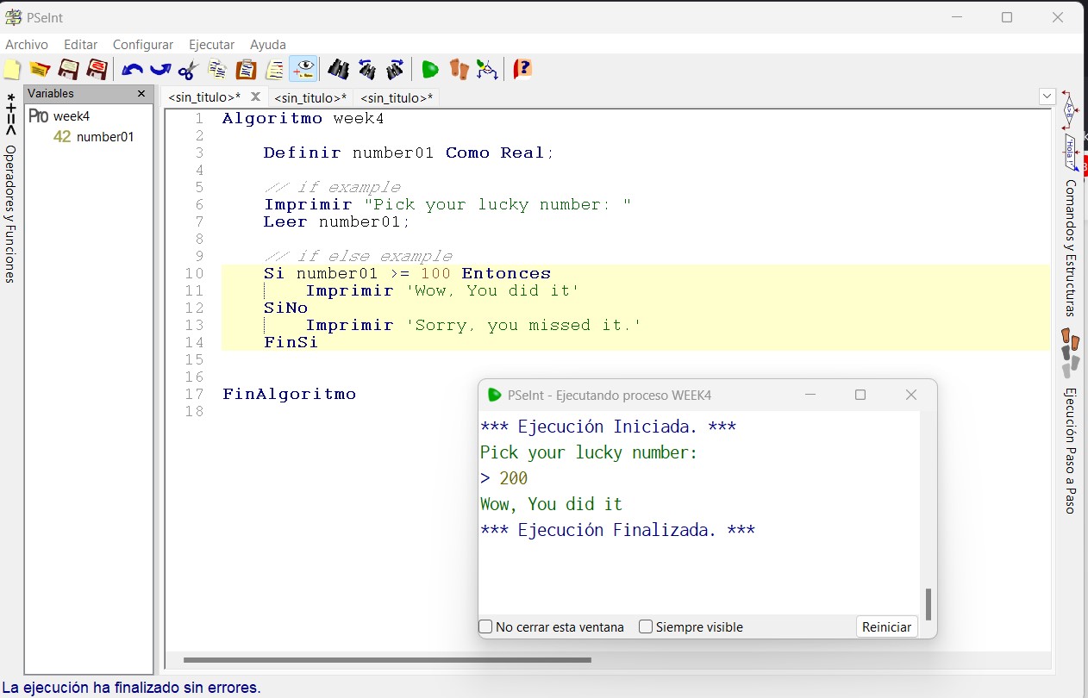Image resolution: width=1088 pixels, height=698 pixels.
Task: Click the 'Leer number01;' line
Action: click(x=337, y=221)
